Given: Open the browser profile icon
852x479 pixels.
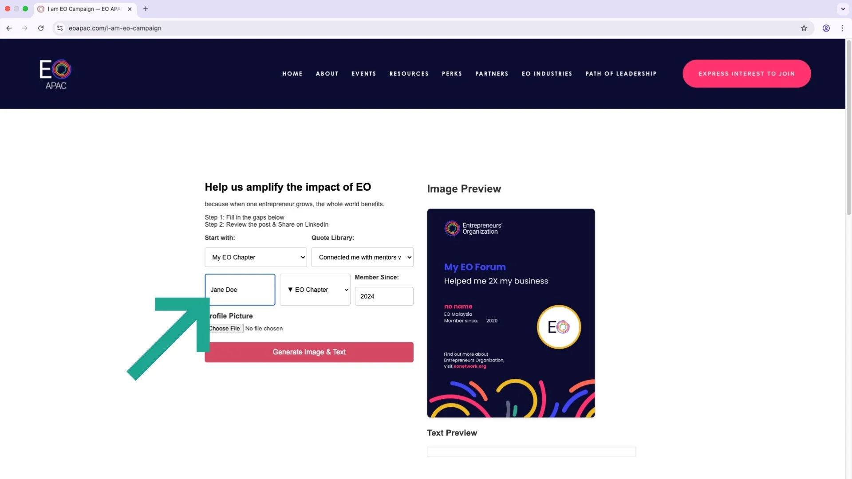Looking at the screenshot, I should pos(826,28).
